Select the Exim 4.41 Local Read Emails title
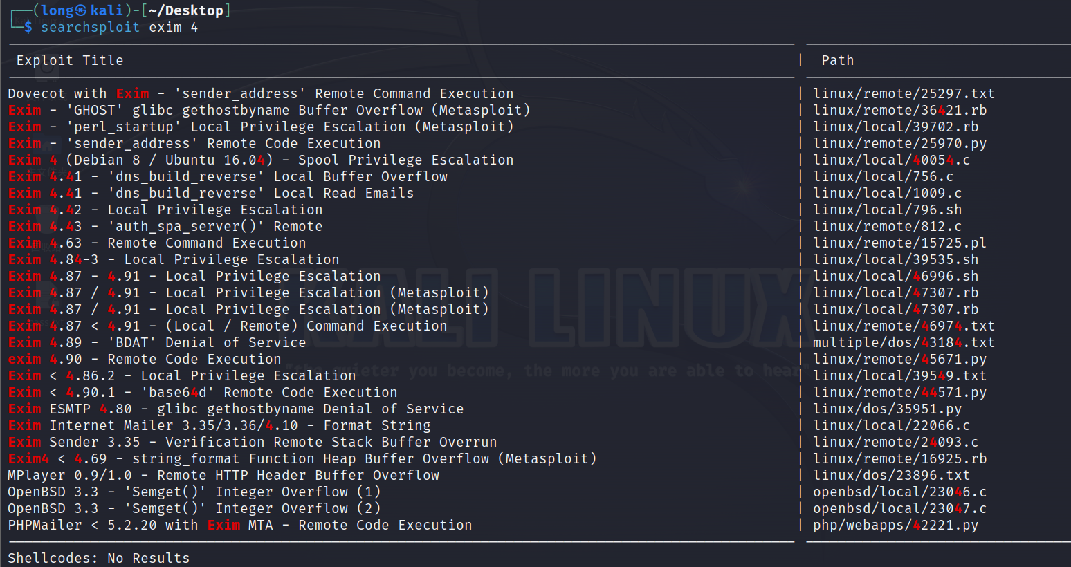Viewport: 1071px width, 567px height. (211, 193)
